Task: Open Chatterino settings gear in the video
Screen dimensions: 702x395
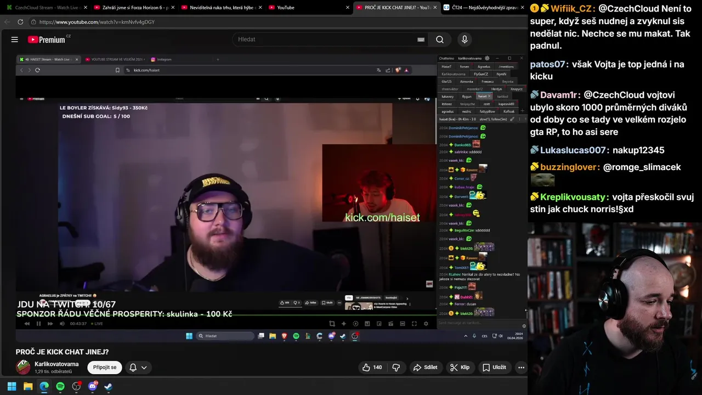Action: (487, 58)
